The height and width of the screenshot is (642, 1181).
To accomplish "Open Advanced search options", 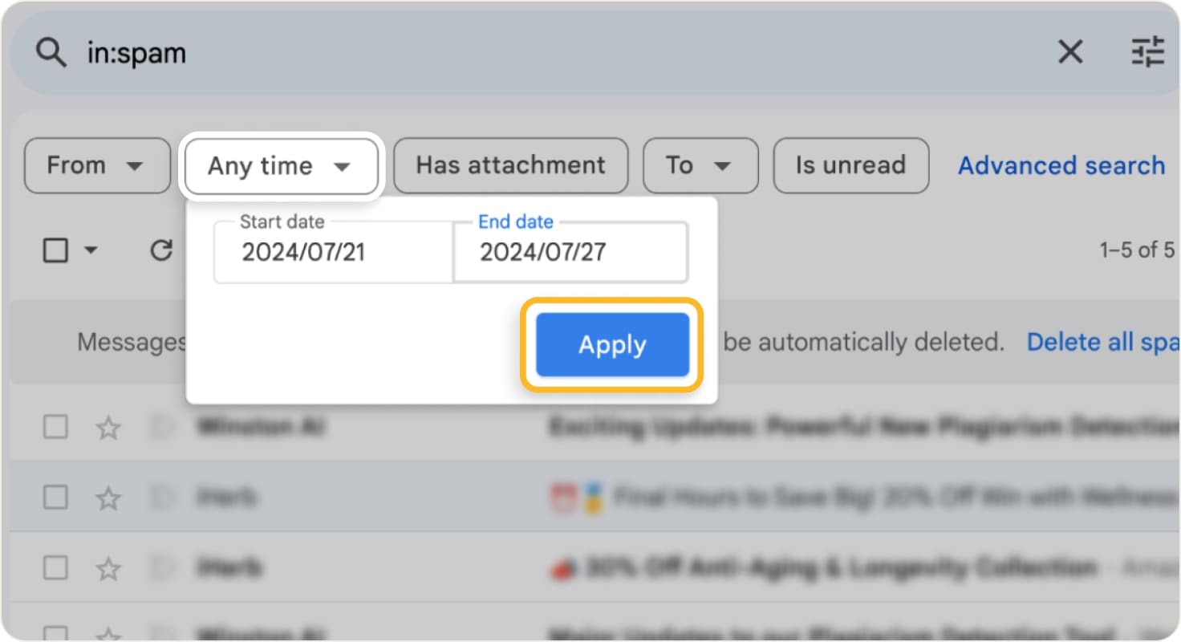I will pos(1061,166).
